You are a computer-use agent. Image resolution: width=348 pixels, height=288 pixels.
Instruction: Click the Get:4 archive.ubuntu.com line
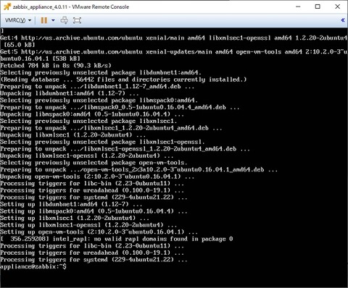tap(173, 38)
